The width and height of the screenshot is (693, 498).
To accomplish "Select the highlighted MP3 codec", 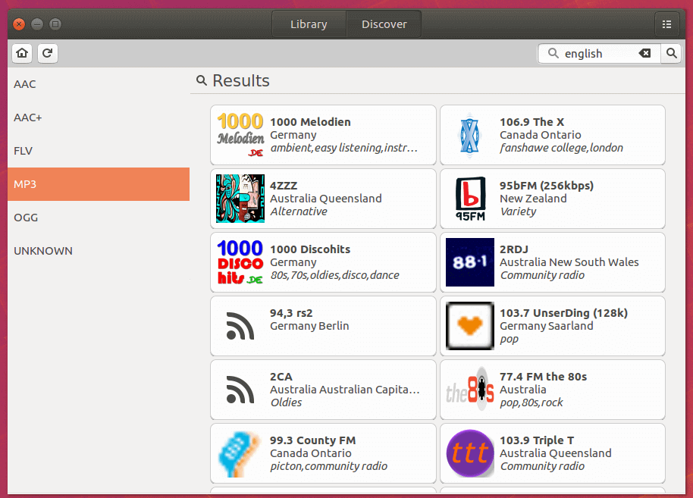I will click(99, 184).
